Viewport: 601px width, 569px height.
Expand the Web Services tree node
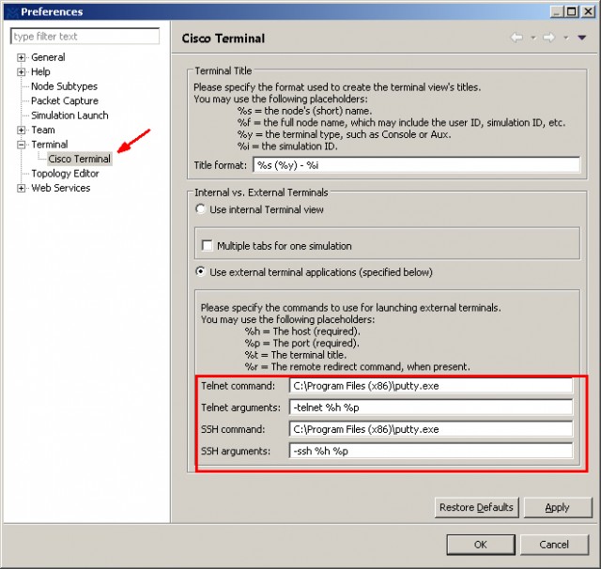click(x=22, y=188)
